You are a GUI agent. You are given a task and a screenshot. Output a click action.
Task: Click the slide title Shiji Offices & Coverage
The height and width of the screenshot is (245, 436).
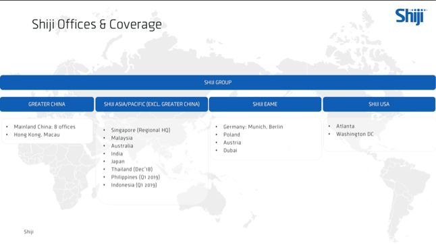[97, 24]
